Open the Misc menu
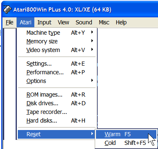Viewport: 158px width, 149px height. [104, 22]
